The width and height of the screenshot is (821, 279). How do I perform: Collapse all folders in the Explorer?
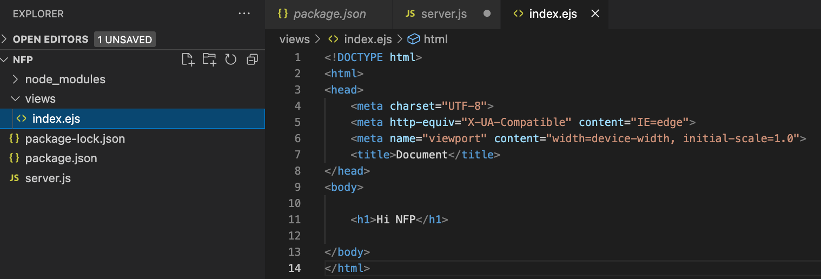pyautogui.click(x=252, y=59)
